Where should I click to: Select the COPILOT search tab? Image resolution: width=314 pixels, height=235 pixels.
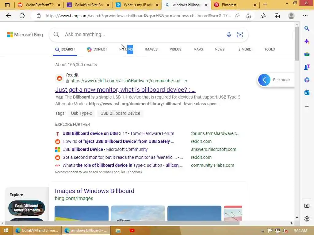pyautogui.click(x=97, y=49)
